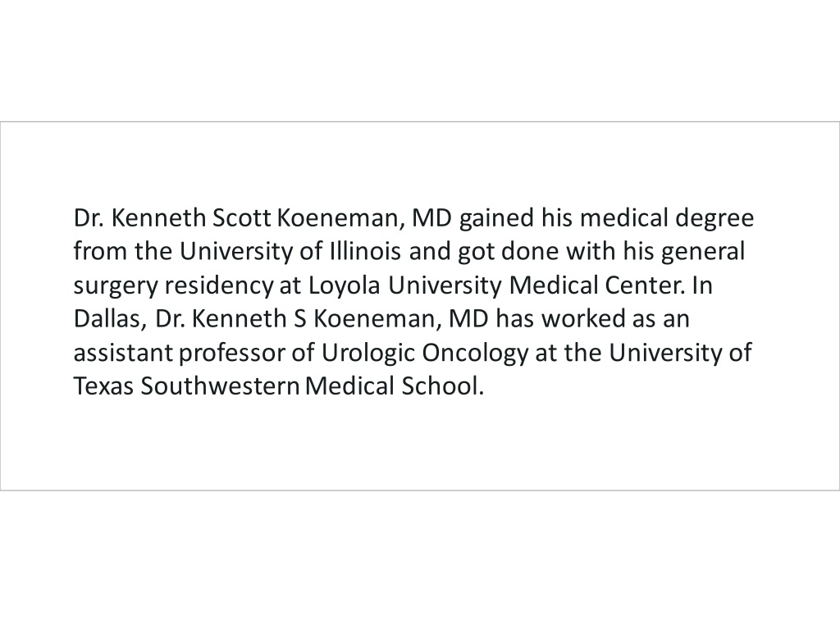
Task: Click the word 'surgery' in the paragraph
Action: point(116,285)
